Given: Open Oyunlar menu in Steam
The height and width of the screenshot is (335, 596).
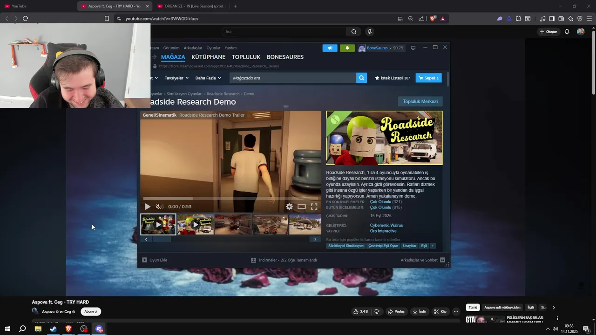Looking at the screenshot, I should click(x=213, y=48).
